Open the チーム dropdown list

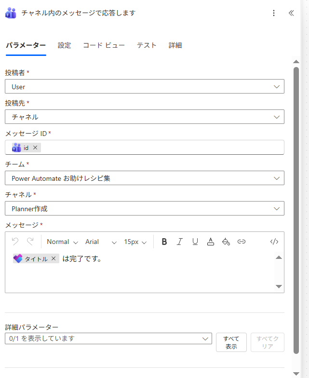[x=145, y=178]
